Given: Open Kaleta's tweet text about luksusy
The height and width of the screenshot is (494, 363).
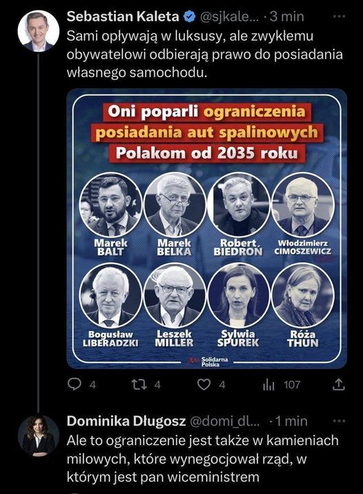Looking at the screenshot, I should click(205, 55).
